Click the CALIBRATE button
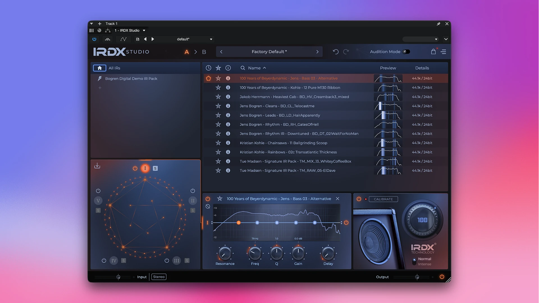539x303 pixels. point(383,199)
